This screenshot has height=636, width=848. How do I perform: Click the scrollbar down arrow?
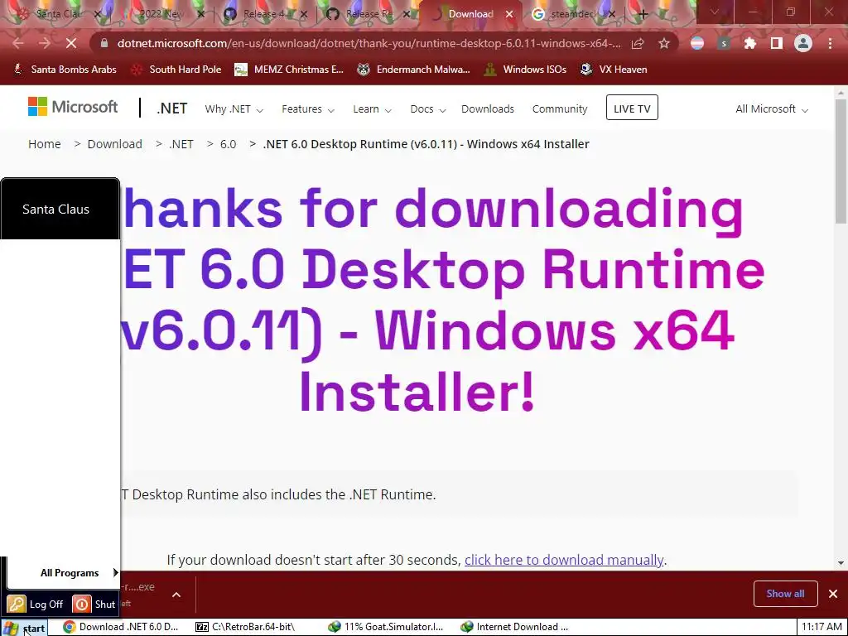coord(841,563)
